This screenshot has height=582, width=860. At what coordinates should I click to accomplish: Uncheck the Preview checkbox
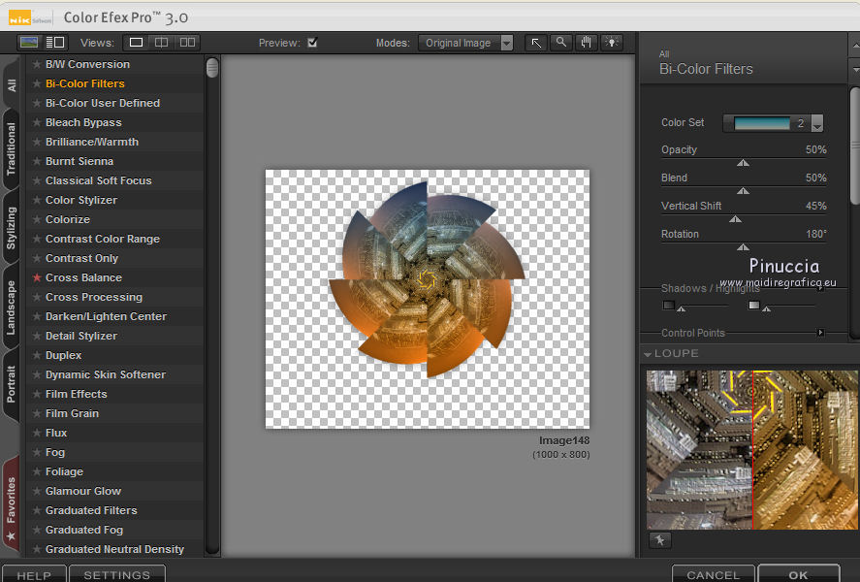(x=312, y=43)
